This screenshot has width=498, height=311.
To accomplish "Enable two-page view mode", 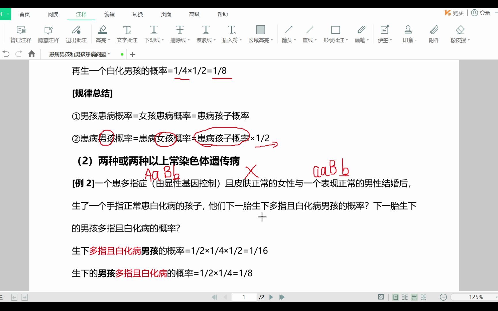I will point(405,297).
